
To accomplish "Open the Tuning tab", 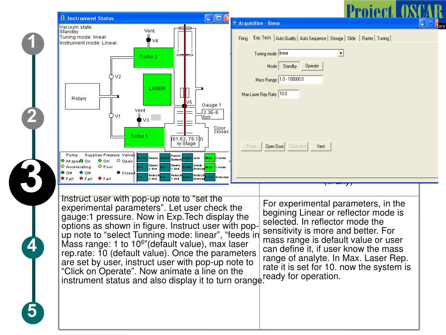I will (x=383, y=38).
